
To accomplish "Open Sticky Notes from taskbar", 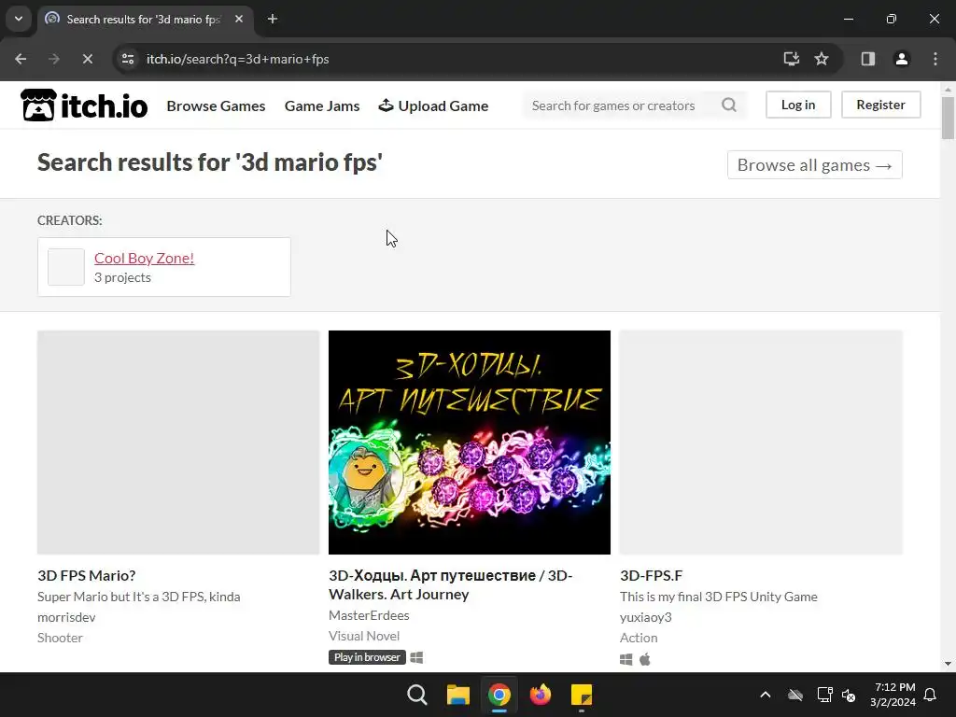I will coord(582,695).
